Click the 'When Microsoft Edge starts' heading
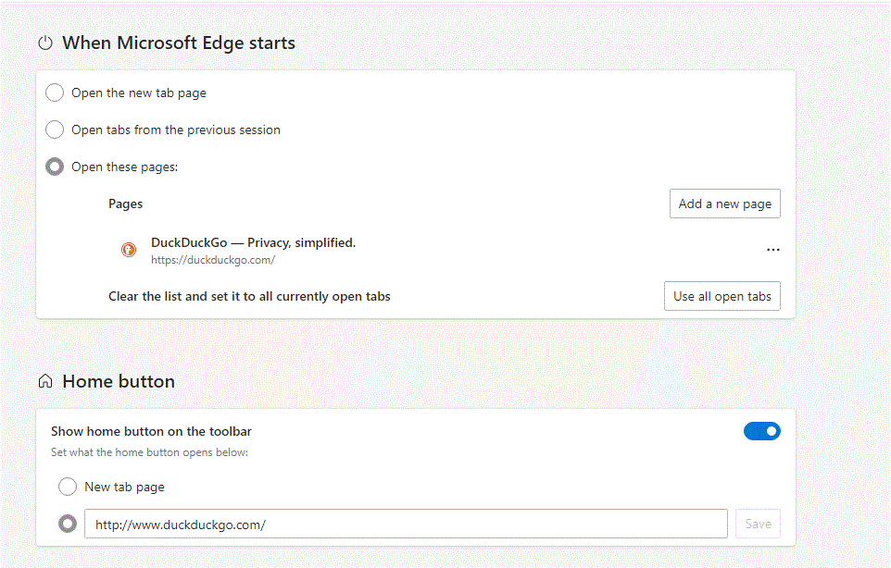 (x=179, y=43)
